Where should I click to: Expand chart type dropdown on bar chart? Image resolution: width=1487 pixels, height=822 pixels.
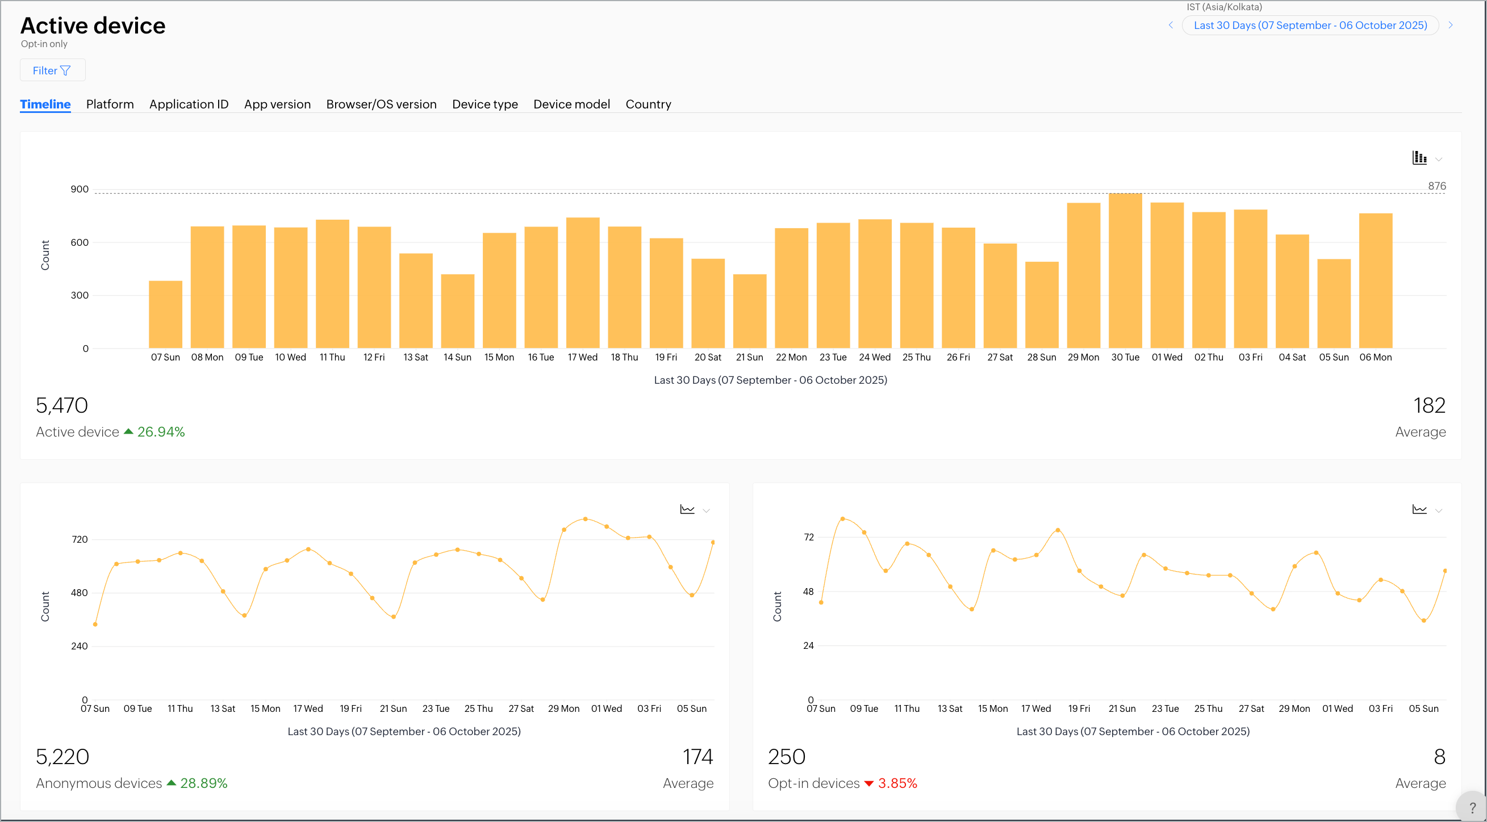tap(1438, 159)
